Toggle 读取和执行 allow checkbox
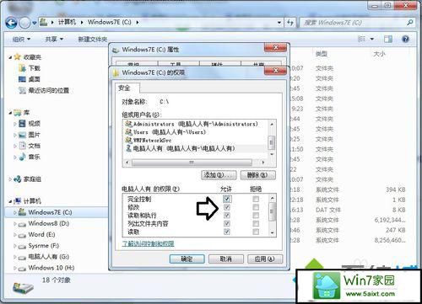This screenshot has width=422, height=304. click(x=227, y=216)
